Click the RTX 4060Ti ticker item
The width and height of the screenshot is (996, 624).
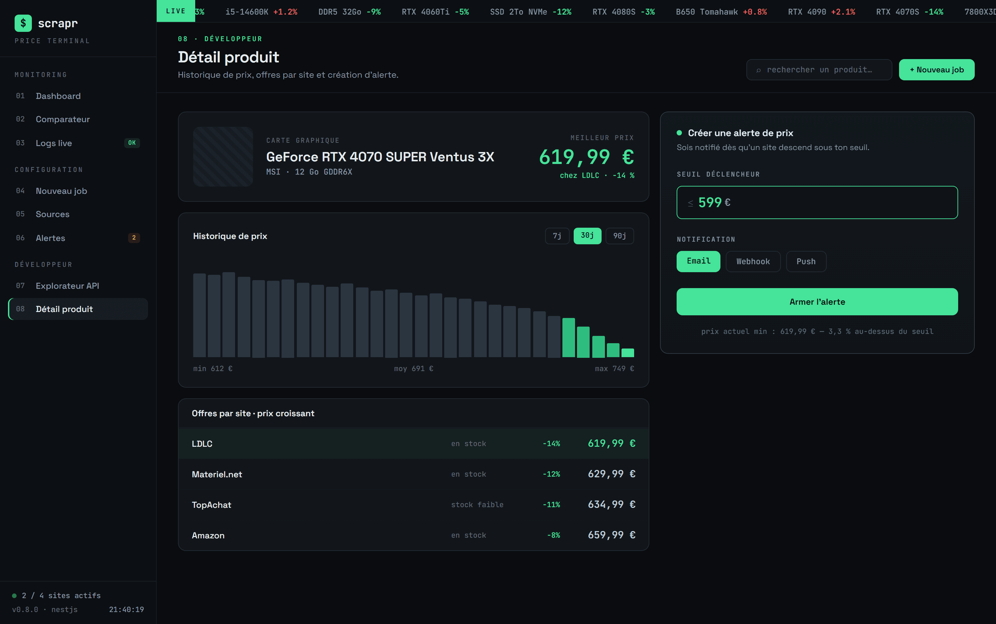(436, 12)
